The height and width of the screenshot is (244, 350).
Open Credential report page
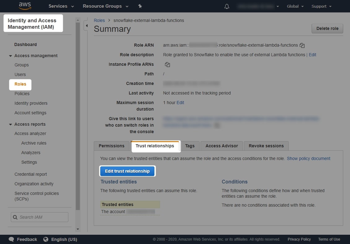(31, 174)
